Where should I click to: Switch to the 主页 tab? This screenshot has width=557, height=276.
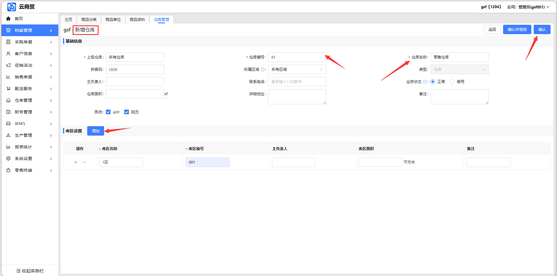pos(69,20)
